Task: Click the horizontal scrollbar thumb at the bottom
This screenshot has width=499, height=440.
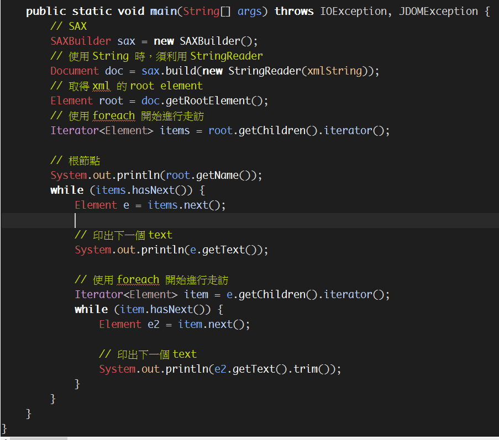Action: pos(39,439)
